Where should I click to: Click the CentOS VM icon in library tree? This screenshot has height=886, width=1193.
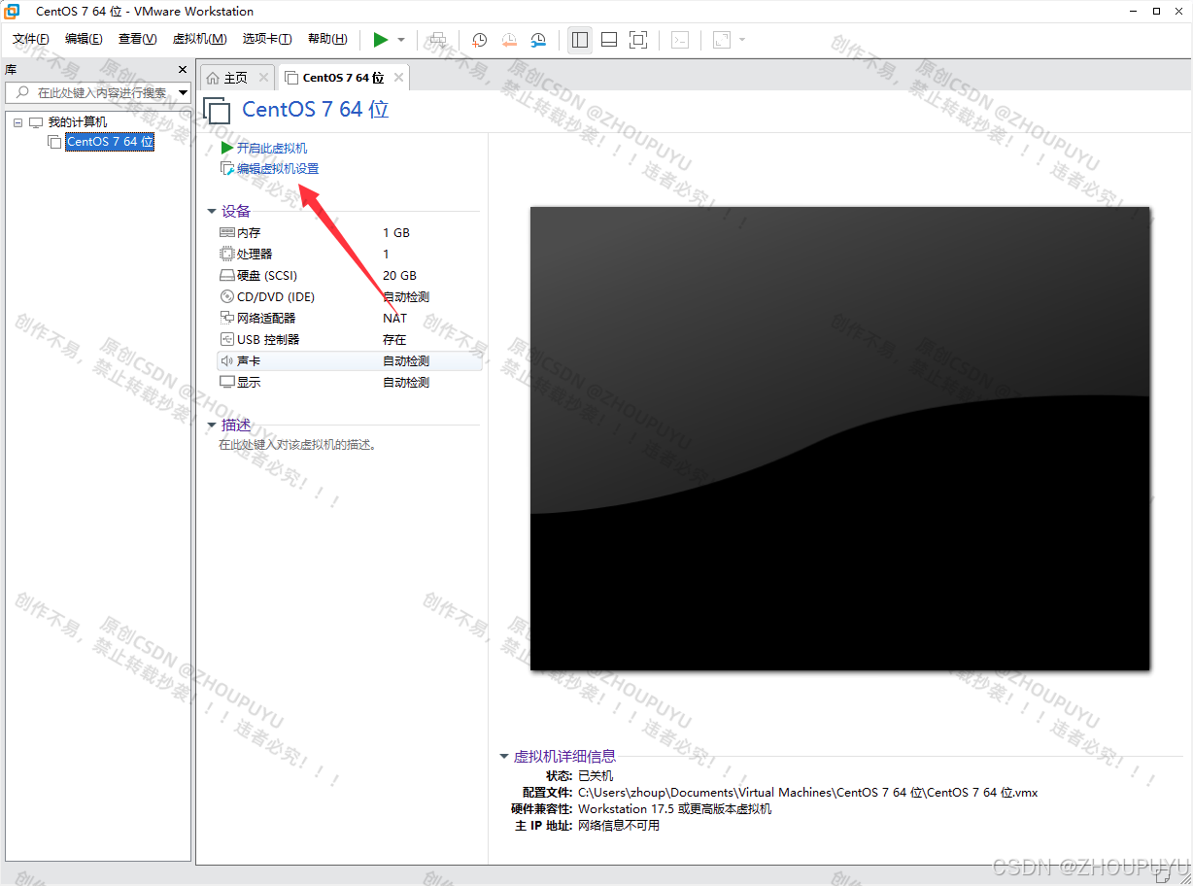pos(54,142)
